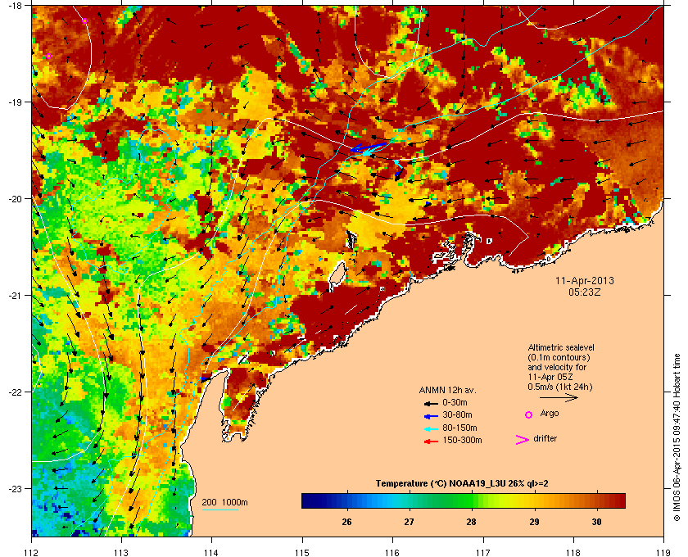
Task: Click the cyan 200 1000m isobath legend line
Action: point(220,510)
